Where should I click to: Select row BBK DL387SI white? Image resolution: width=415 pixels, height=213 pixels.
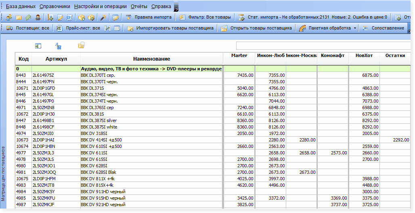click(213, 127)
